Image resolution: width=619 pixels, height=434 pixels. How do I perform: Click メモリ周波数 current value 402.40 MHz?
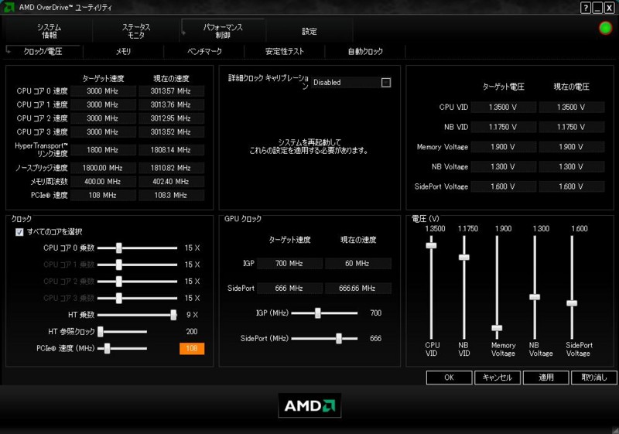tap(171, 182)
